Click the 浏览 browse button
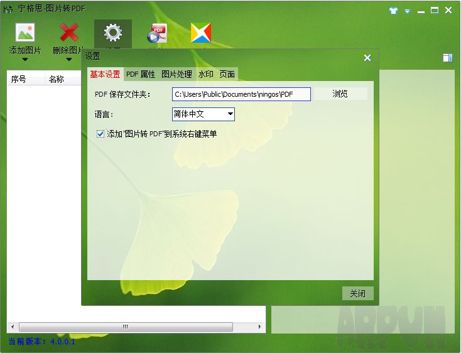Viewport: 461px width, 353px height. tap(340, 94)
